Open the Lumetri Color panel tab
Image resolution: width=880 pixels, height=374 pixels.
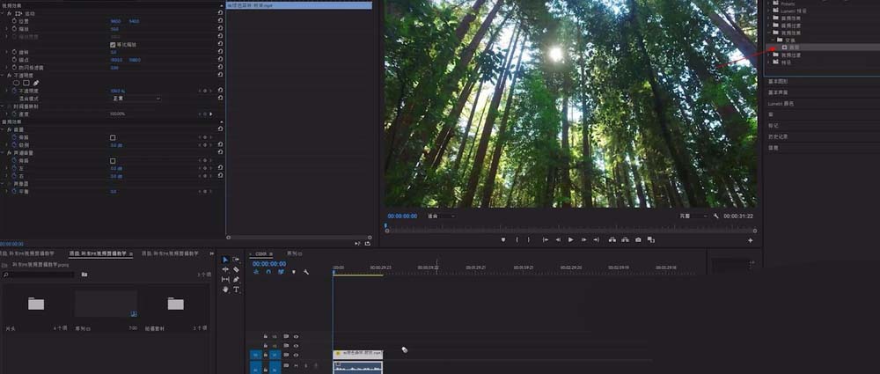click(x=781, y=104)
